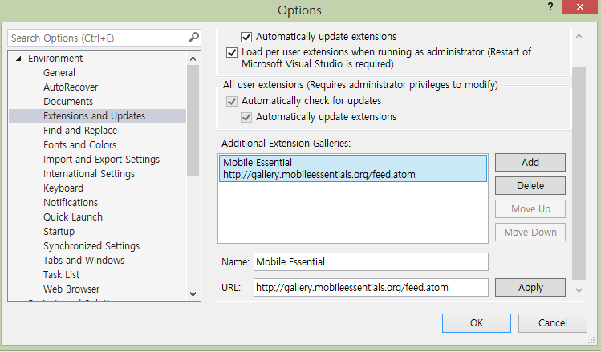Screen dimensions: 601x352
Task: Select Import and Export Settings
Action: (x=101, y=160)
